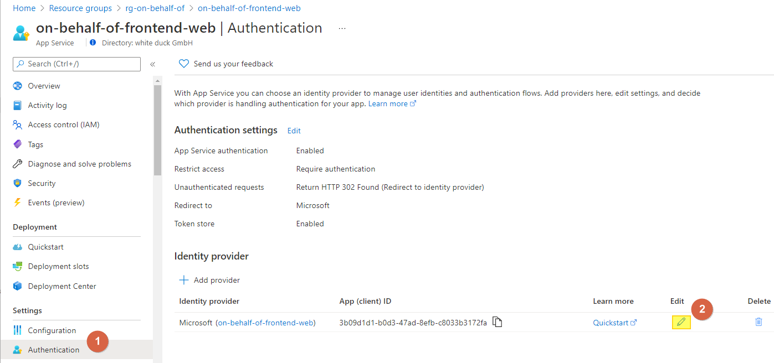Click the Overview globe icon
Screen dimensions: 774x363
tap(18, 86)
